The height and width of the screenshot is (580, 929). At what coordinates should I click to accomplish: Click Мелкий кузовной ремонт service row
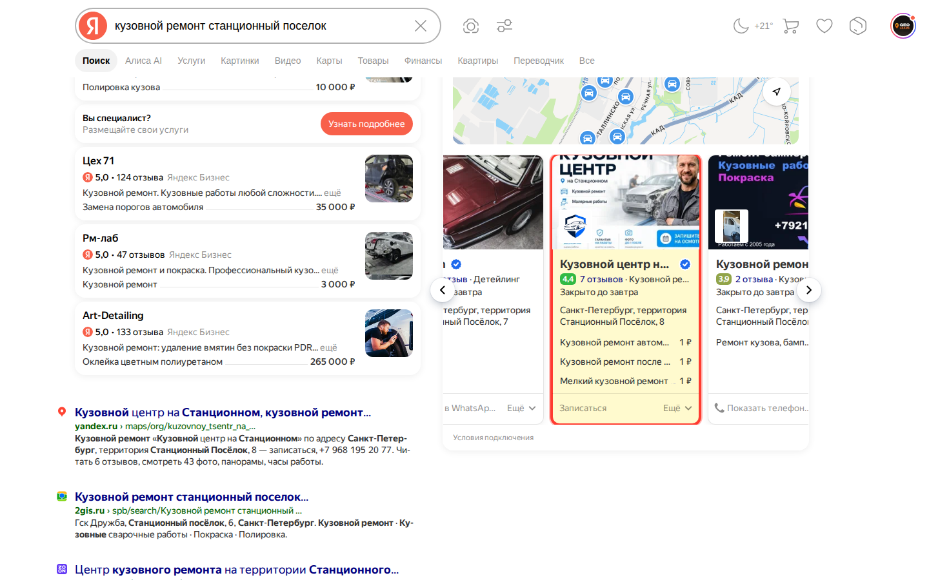(x=626, y=381)
